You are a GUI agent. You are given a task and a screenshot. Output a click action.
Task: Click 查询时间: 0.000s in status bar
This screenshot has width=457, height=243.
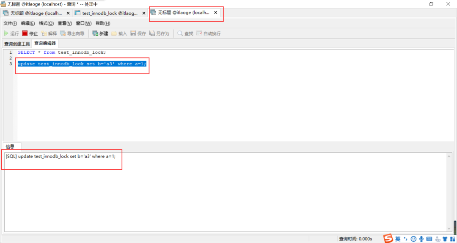[355, 239]
